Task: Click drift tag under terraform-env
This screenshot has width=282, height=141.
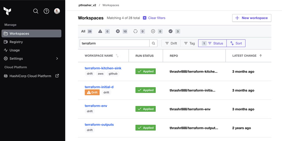Action: pyautogui.click(x=90, y=111)
